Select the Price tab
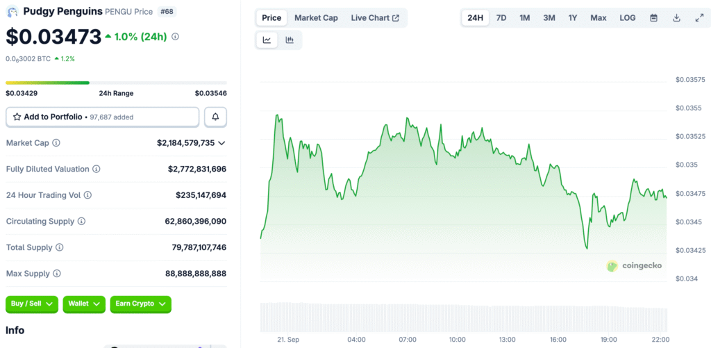Image resolution: width=711 pixels, height=348 pixels. [271, 18]
